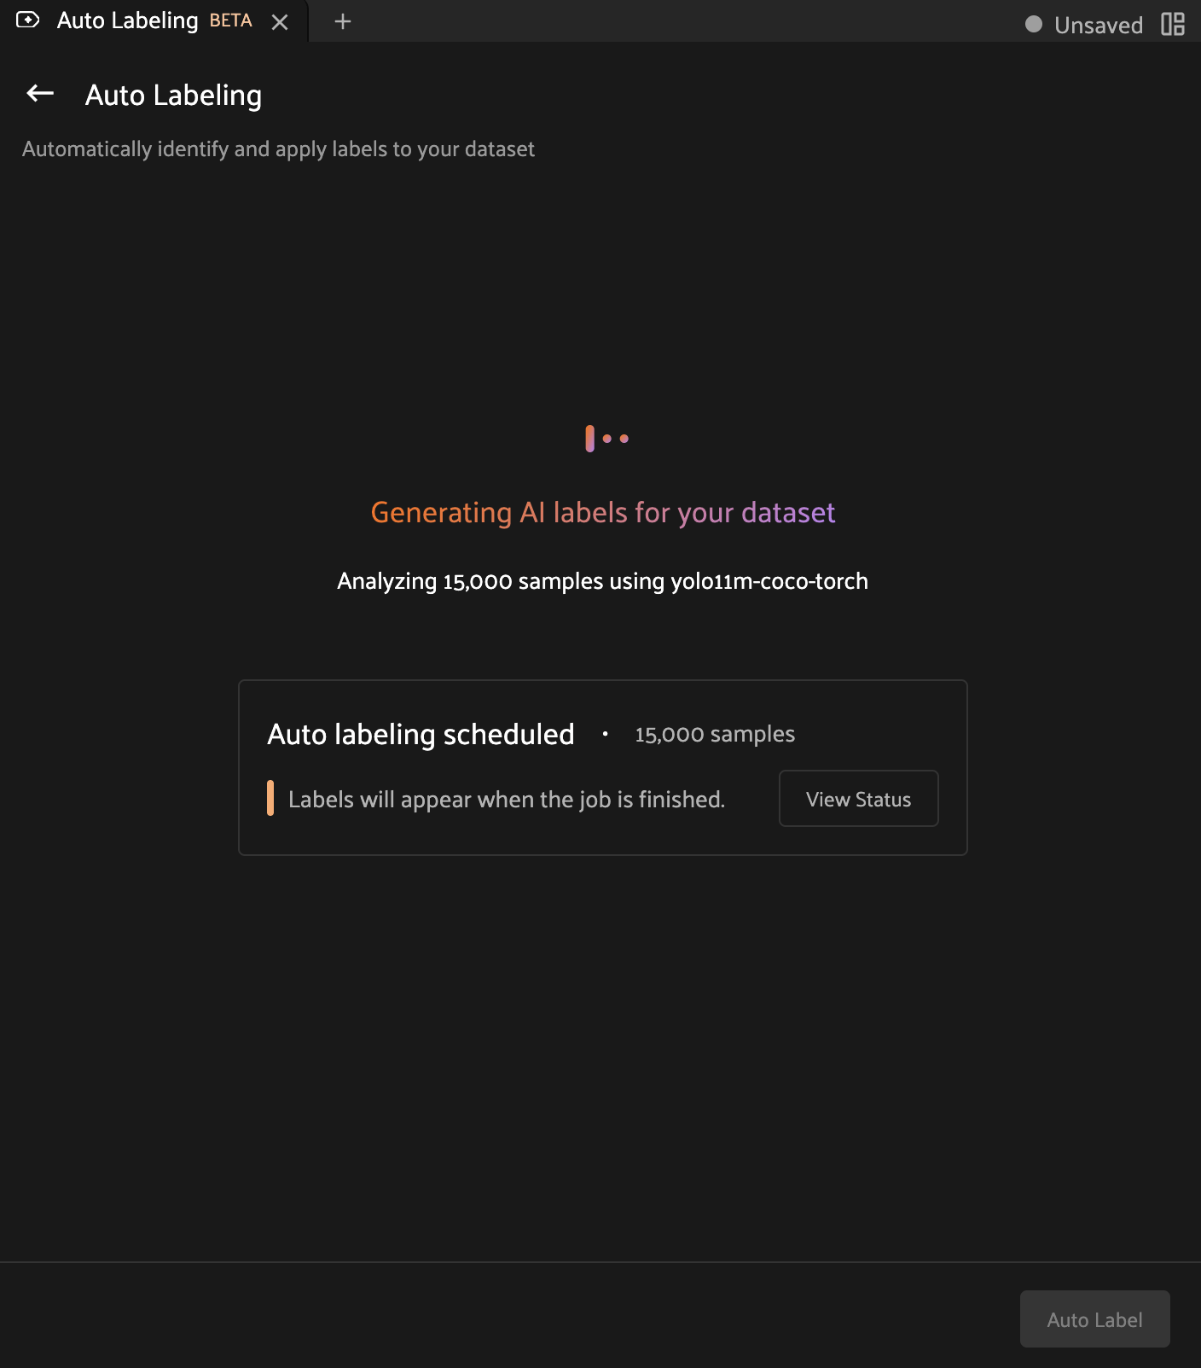The image size is (1201, 1368).
Task: Click the Generating AI labels heading
Action: tap(601, 513)
